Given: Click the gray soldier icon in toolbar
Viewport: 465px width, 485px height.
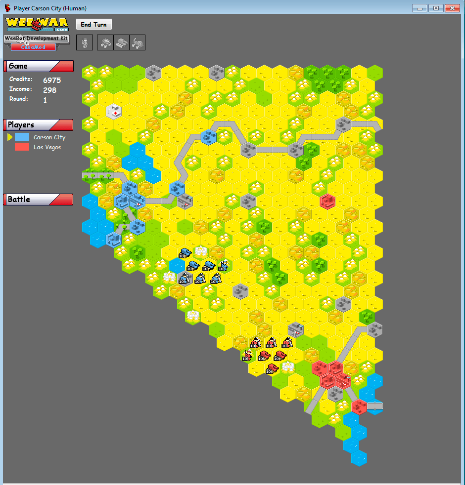Looking at the screenshot, I should point(85,43).
